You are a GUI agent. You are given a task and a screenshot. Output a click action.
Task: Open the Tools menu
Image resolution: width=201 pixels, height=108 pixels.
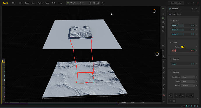(54, 3)
